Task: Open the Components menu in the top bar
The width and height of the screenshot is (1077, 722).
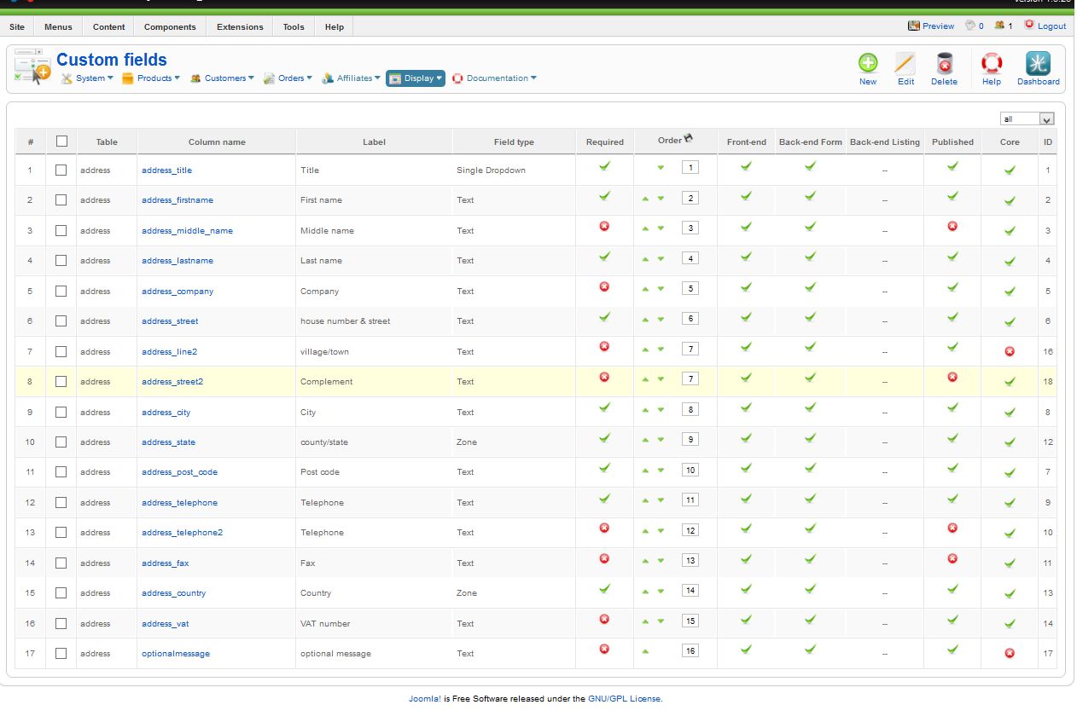Action: click(170, 27)
